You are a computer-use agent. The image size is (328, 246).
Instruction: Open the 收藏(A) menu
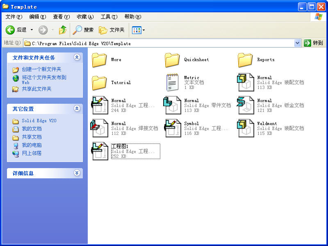click(85, 17)
